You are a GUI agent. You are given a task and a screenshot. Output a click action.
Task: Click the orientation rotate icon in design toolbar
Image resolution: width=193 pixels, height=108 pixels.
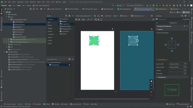99,16
